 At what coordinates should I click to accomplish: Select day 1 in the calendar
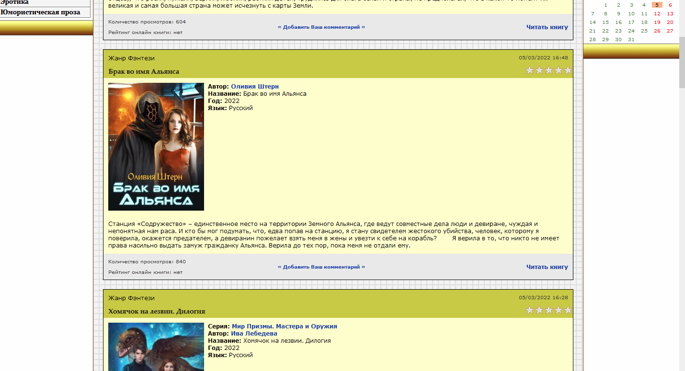pos(605,5)
